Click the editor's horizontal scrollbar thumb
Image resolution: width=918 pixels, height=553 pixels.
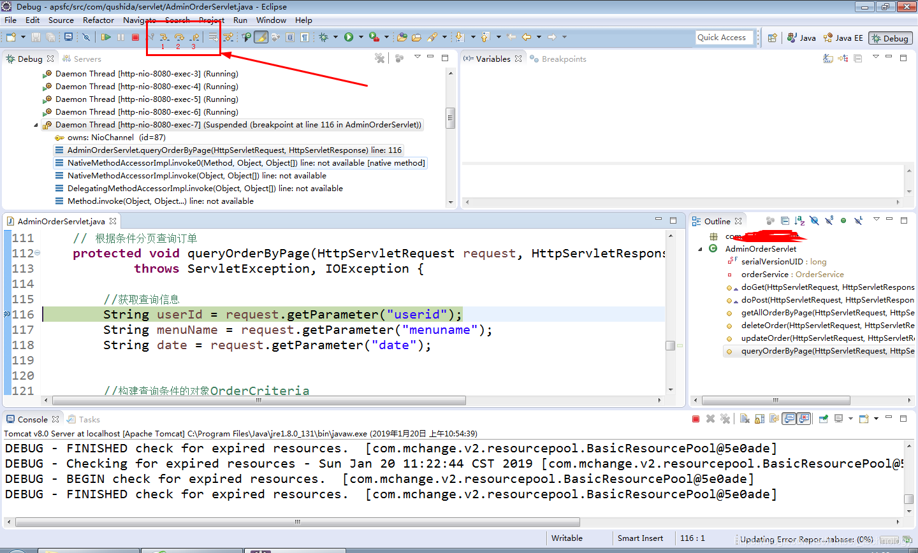259,400
